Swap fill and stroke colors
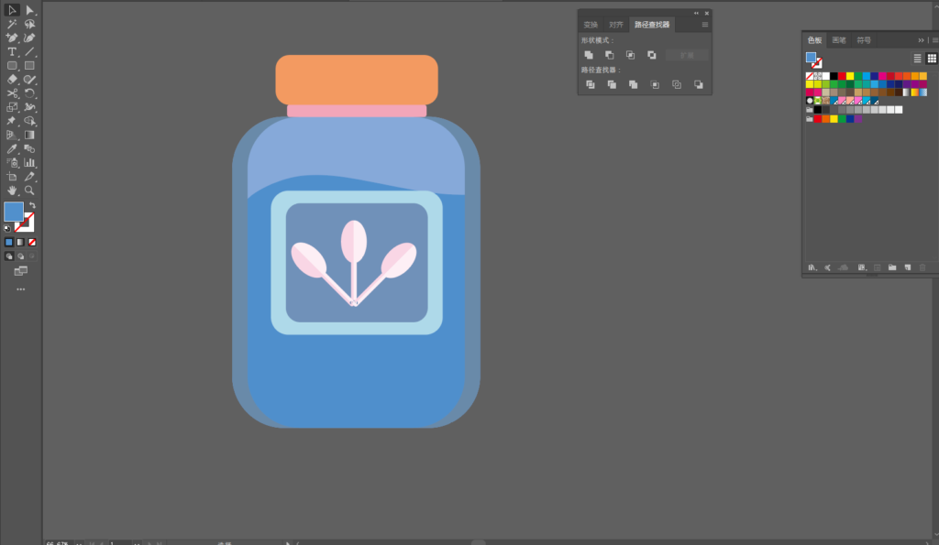 pyautogui.click(x=33, y=205)
